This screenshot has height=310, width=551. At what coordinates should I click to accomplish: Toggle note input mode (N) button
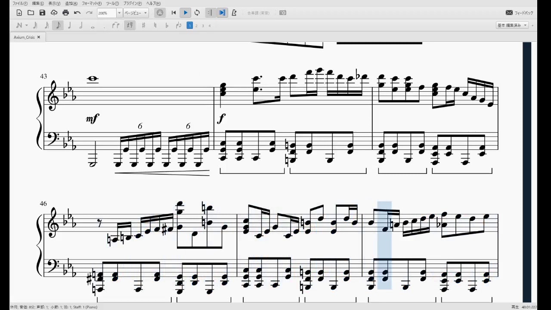click(19, 25)
